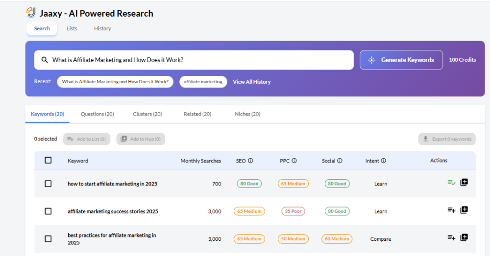Screen dimensions: 490x256
Task: Go to the Lists tab
Action: (x=72, y=28)
